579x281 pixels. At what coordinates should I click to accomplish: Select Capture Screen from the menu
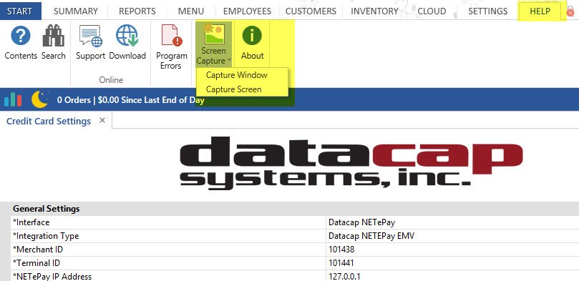click(234, 89)
